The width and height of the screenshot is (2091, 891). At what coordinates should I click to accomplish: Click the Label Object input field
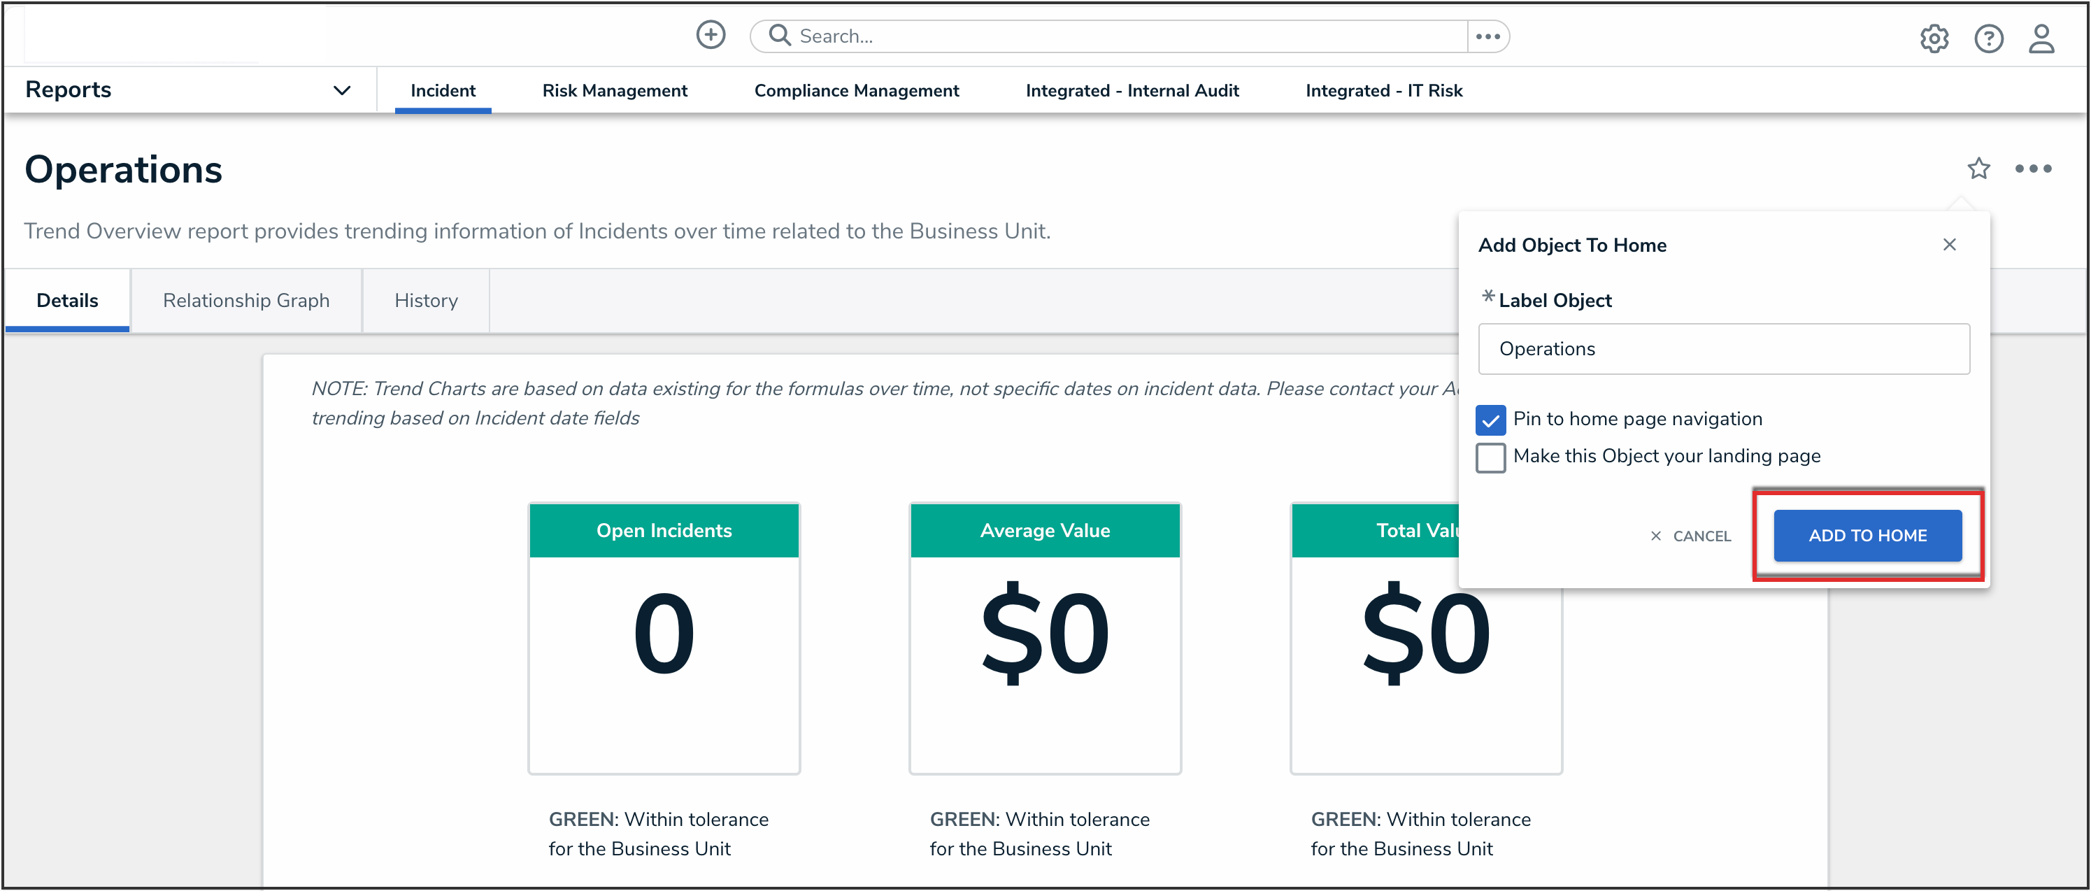1723,349
